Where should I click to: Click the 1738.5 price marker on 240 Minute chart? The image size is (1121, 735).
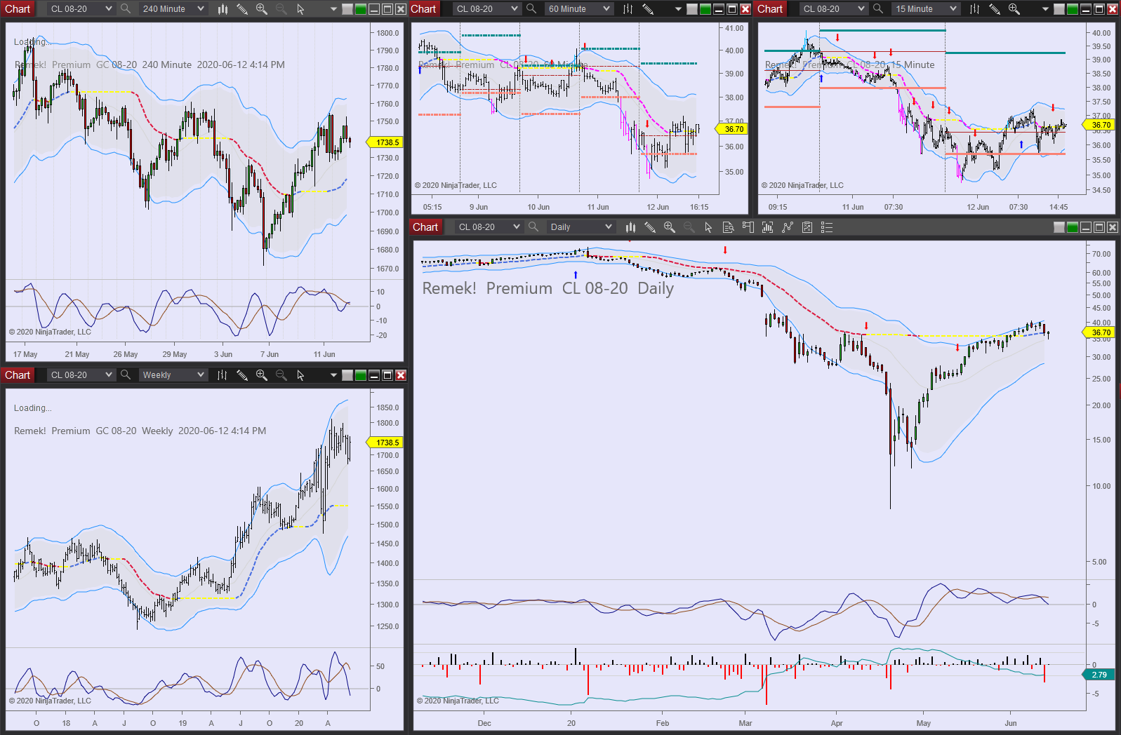click(385, 142)
